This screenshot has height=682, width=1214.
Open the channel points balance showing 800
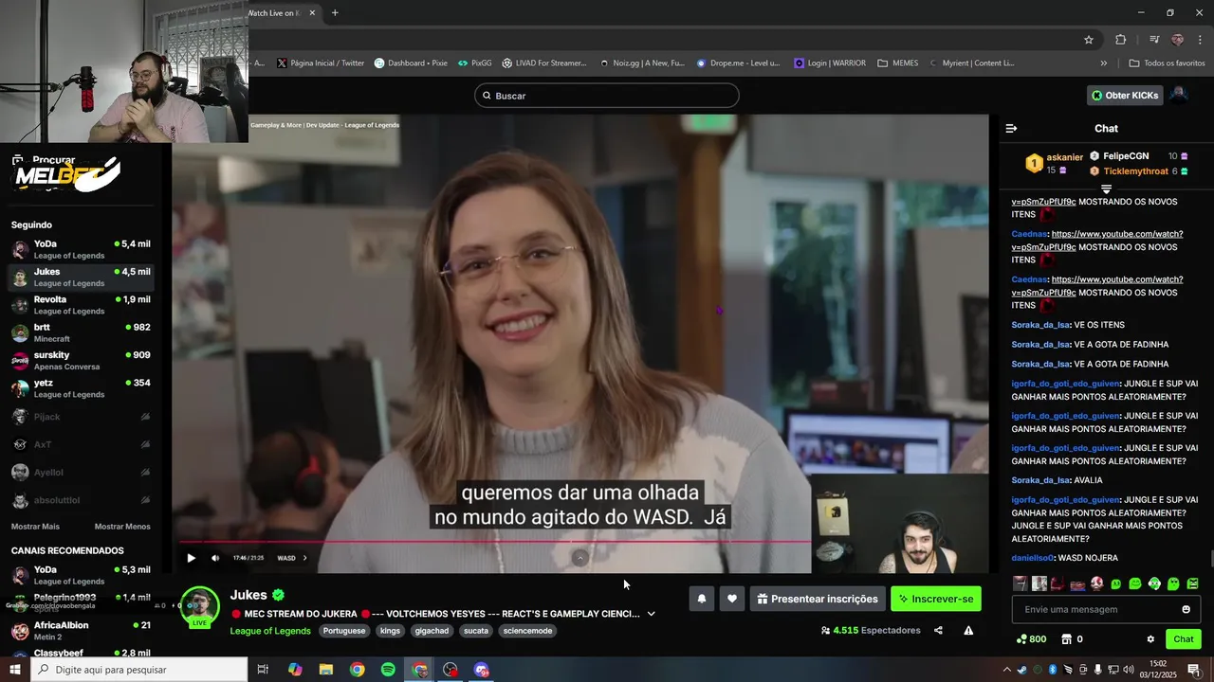(x=1031, y=639)
